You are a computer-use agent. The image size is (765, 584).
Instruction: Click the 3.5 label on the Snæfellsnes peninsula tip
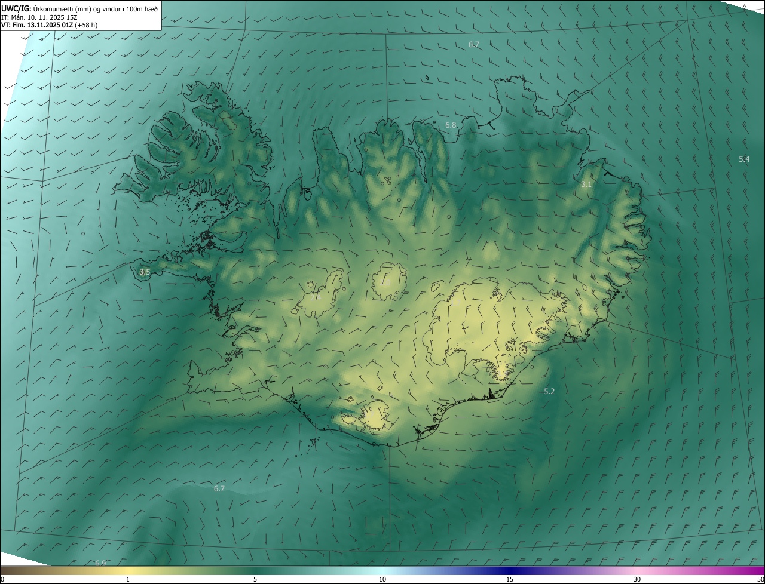[x=144, y=272]
